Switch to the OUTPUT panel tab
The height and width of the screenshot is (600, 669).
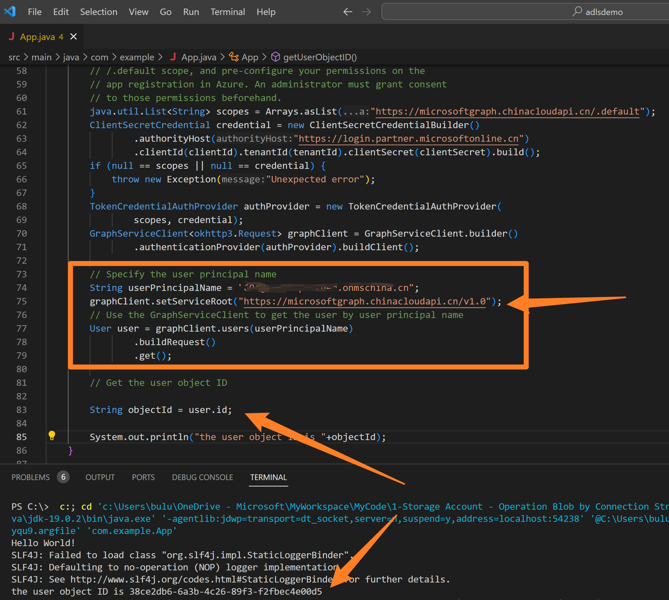tap(100, 477)
